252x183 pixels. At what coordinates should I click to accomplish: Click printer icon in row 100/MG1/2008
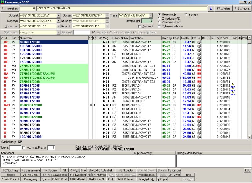tap(199, 137)
